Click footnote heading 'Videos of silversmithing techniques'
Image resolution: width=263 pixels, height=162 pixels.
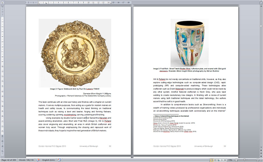[171, 116]
